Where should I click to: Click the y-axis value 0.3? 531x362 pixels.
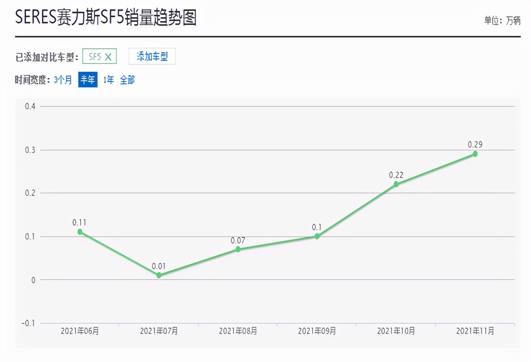pyautogui.click(x=30, y=150)
